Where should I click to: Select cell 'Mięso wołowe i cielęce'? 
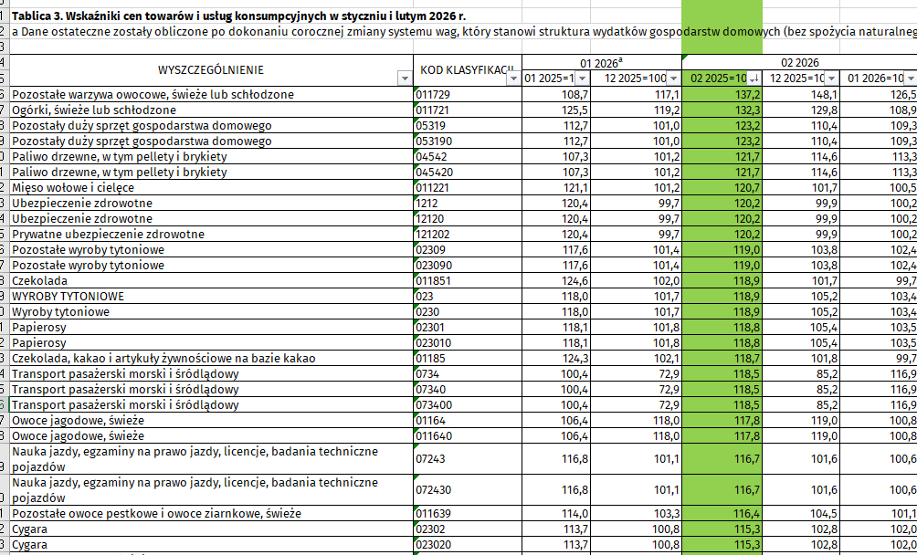point(212,187)
